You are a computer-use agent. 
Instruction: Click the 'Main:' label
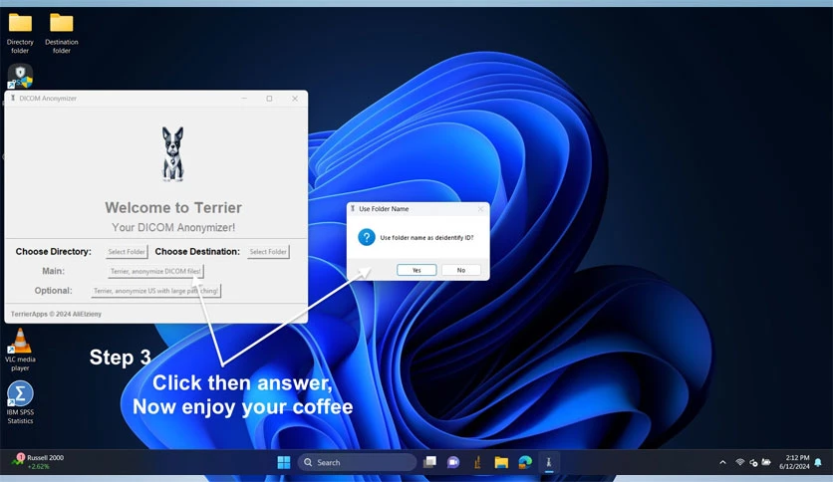53,271
